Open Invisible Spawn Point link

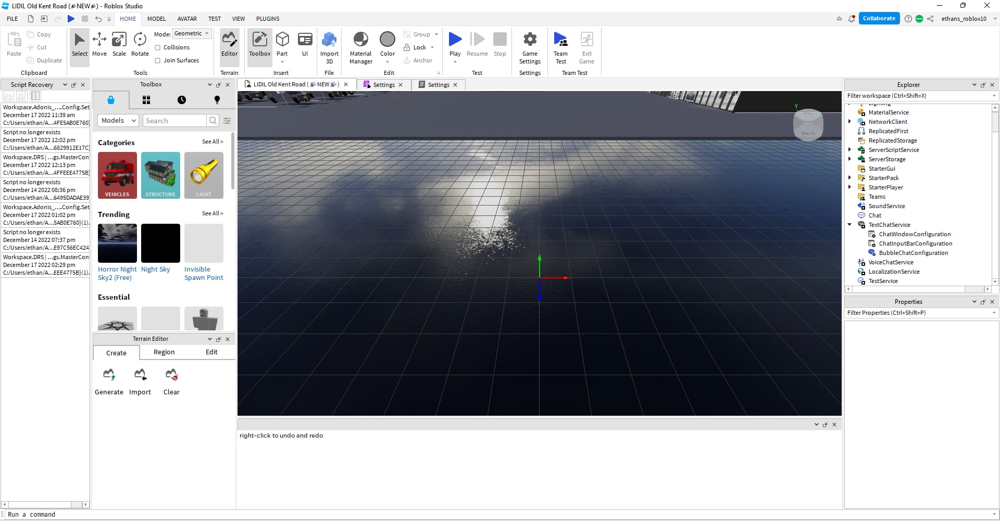click(x=204, y=274)
